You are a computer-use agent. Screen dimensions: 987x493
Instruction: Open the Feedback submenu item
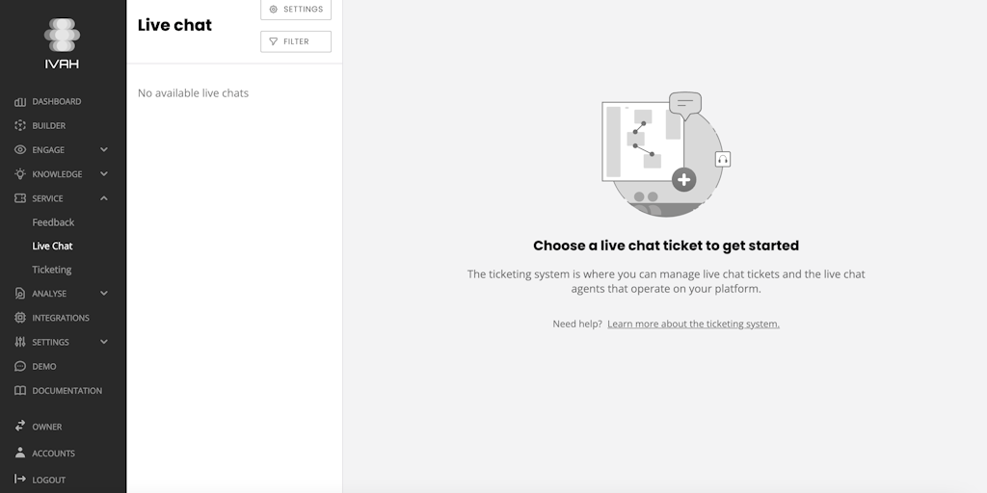pos(53,222)
